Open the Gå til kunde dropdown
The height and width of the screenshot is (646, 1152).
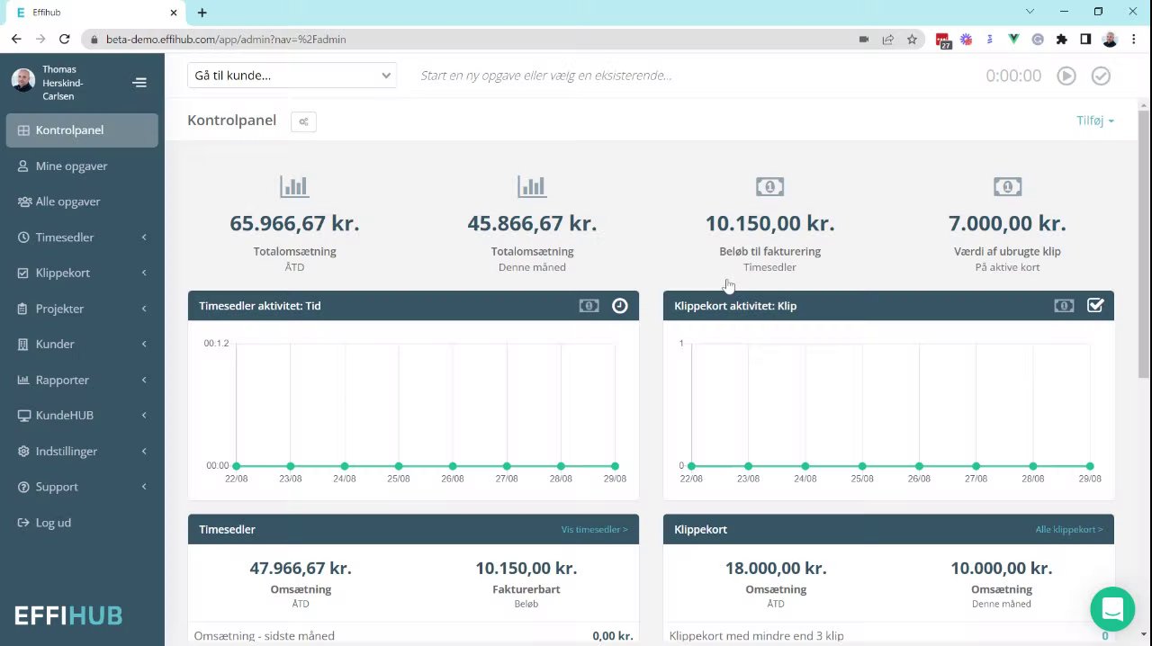point(292,76)
